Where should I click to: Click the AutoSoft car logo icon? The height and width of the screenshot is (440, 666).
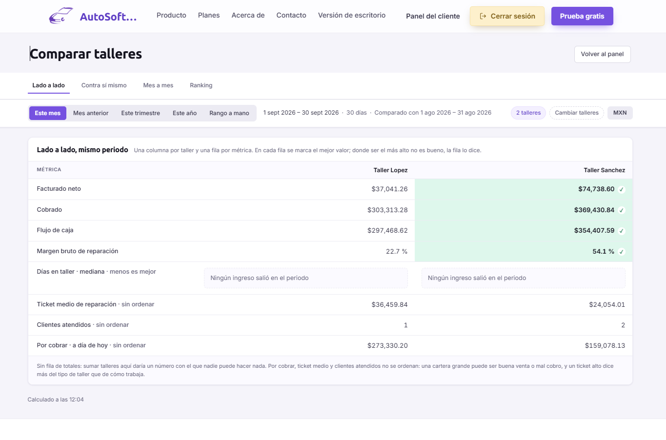point(61,16)
